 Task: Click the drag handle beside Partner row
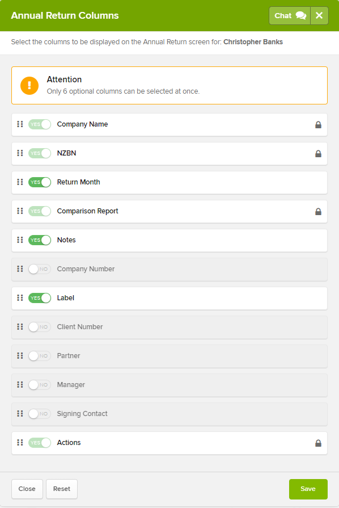coord(20,356)
